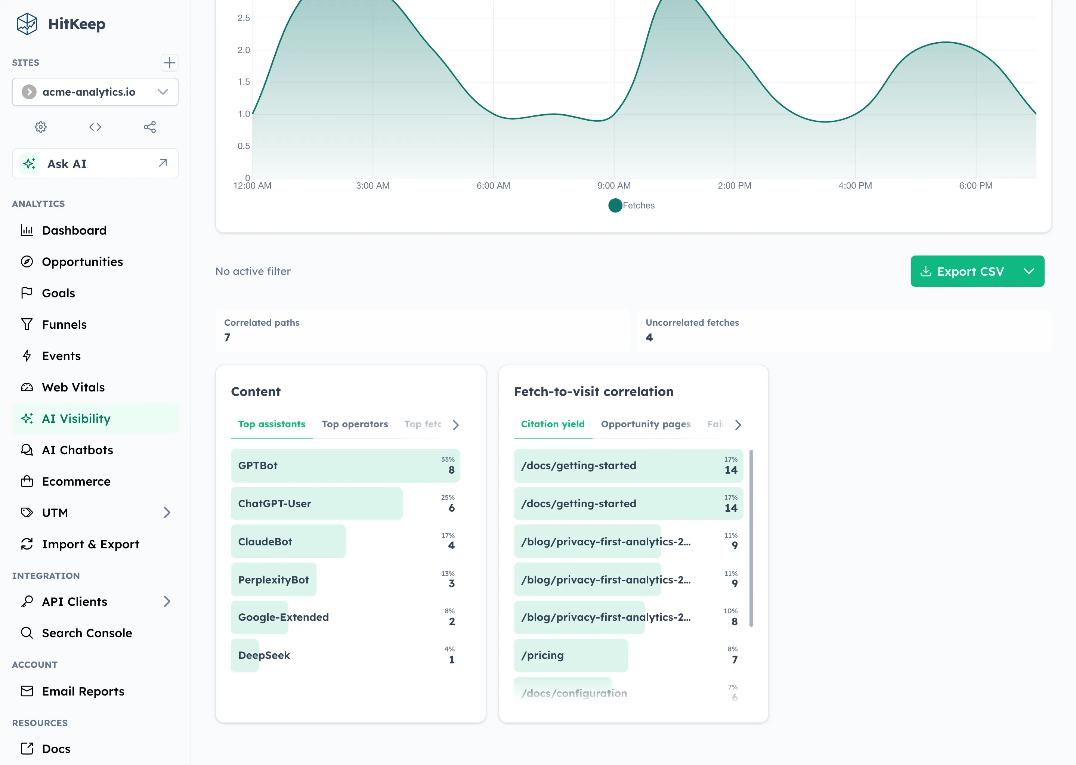Switch to the Opportunity pages tab

coord(646,424)
